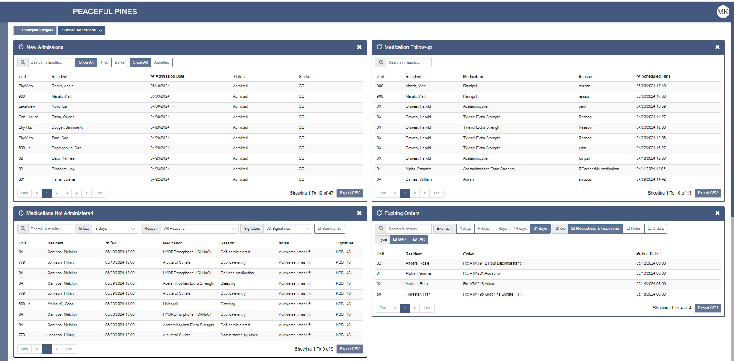Set Expires in to 7 days
The width and height of the screenshot is (734, 361).
[501, 229]
